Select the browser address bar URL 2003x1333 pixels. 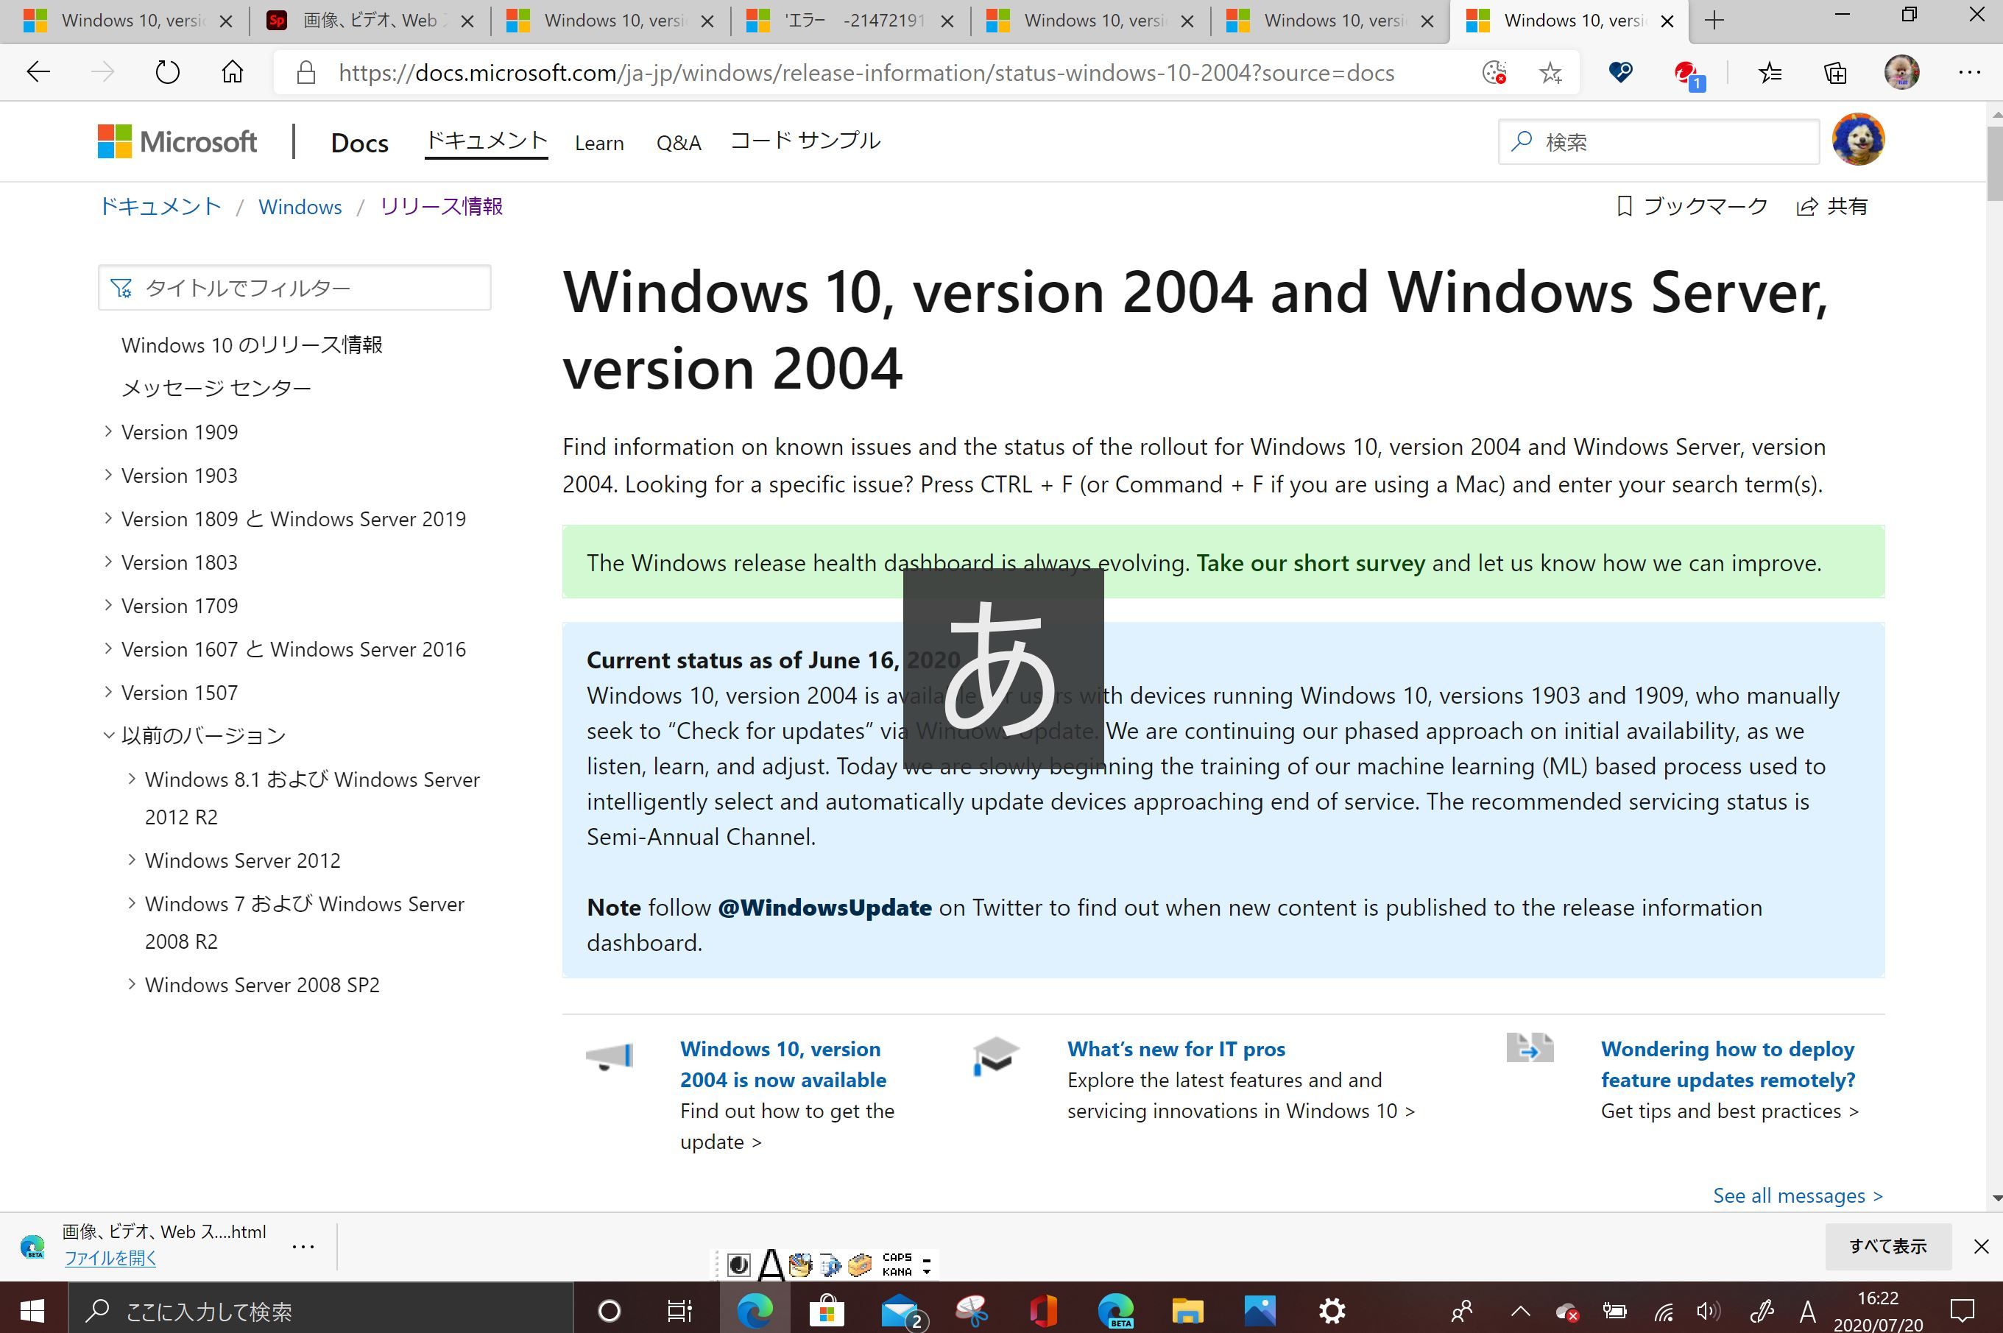866,72
